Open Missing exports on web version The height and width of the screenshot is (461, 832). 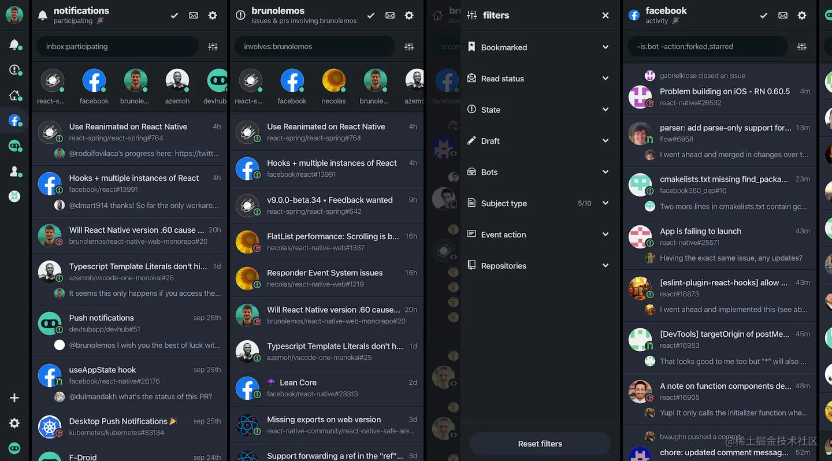(327, 425)
